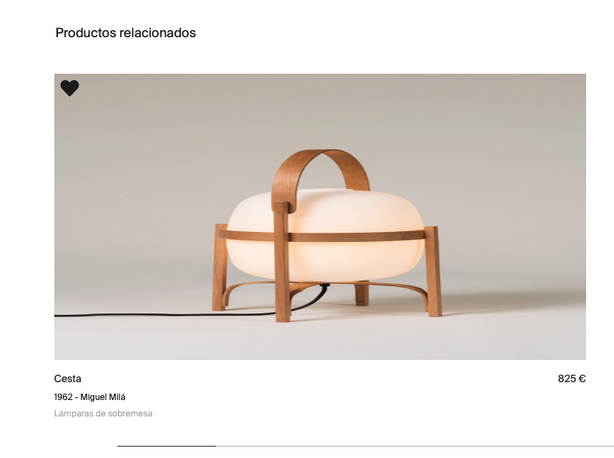Click the 1962 year text under Cesta
Screen dimensions: 614x458
[x=63, y=397]
